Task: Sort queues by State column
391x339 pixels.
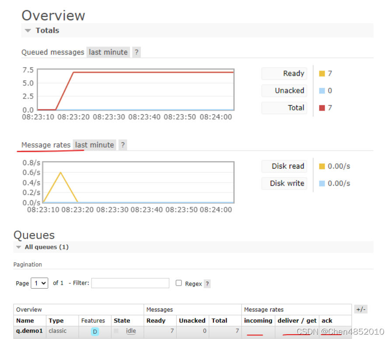Action: [122, 321]
